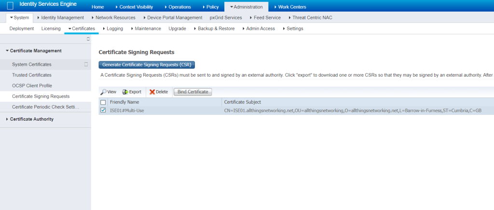The width and height of the screenshot is (494, 210).
Task: Click the Certificate Signing Requests page heading
Action: 137,52
